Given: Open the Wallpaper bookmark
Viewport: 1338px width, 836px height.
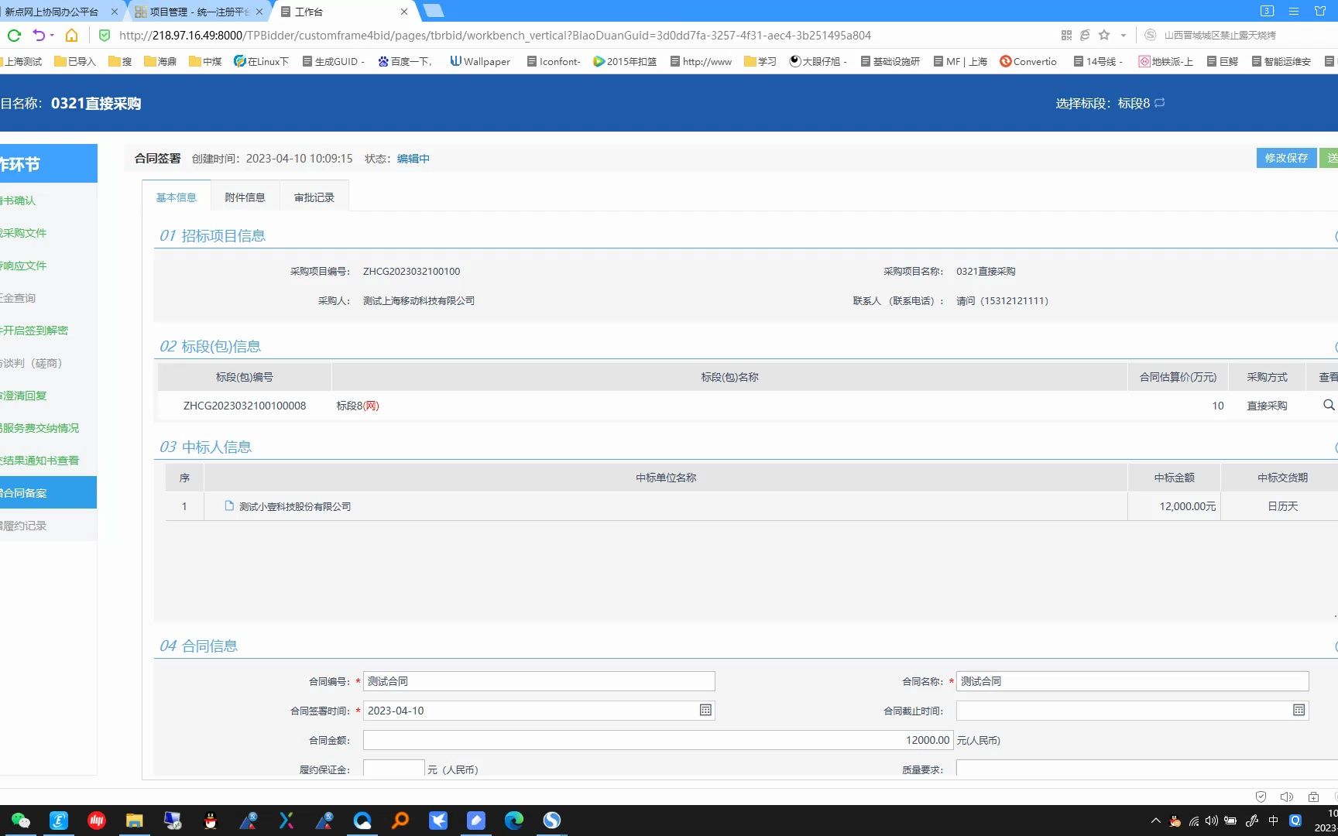Looking at the screenshot, I should point(480,61).
